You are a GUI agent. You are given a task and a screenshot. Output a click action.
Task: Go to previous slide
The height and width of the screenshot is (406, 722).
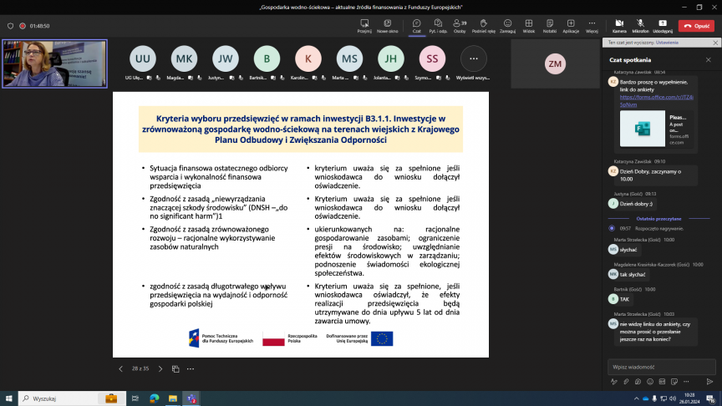click(120, 368)
